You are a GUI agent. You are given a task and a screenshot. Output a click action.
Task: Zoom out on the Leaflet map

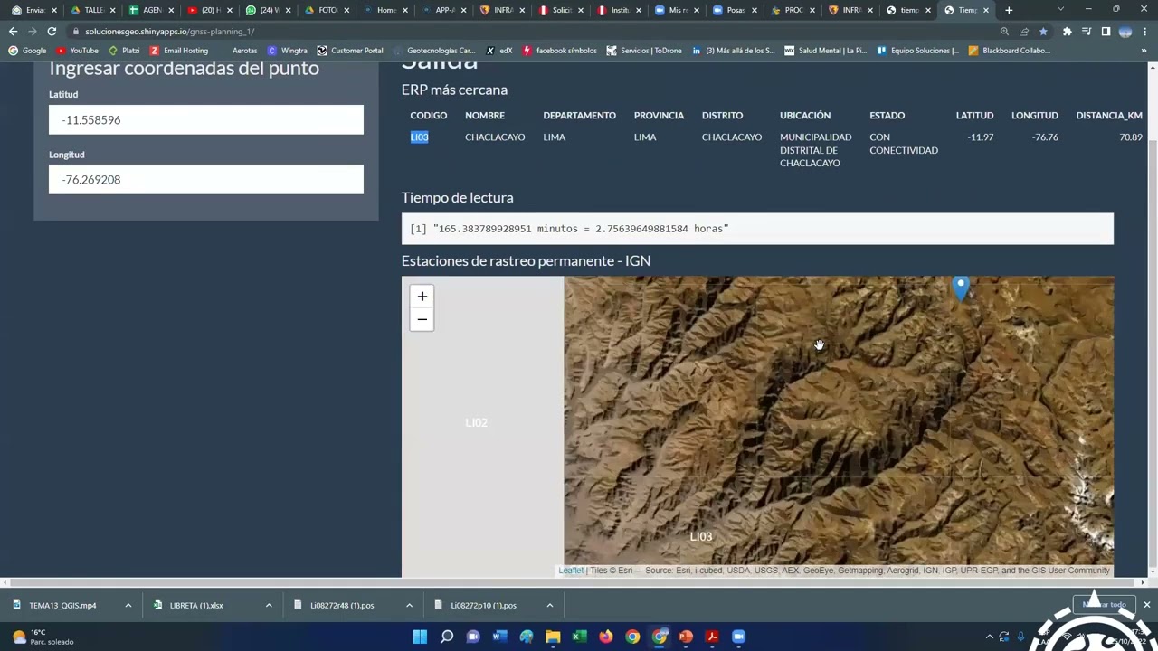pyautogui.click(x=422, y=320)
